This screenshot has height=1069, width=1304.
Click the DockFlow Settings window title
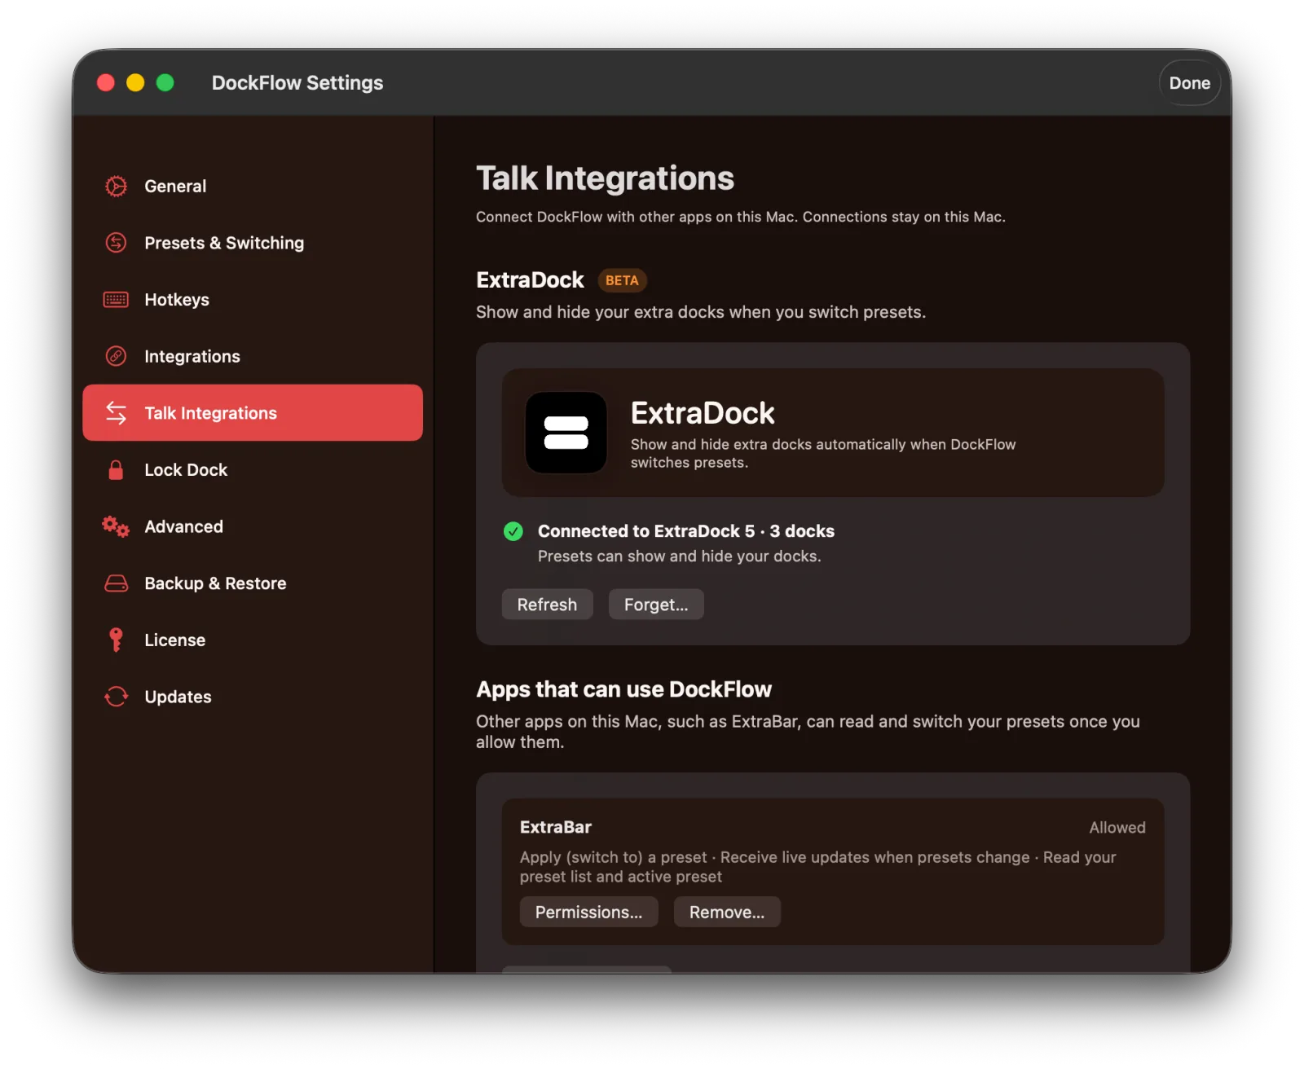click(x=297, y=83)
